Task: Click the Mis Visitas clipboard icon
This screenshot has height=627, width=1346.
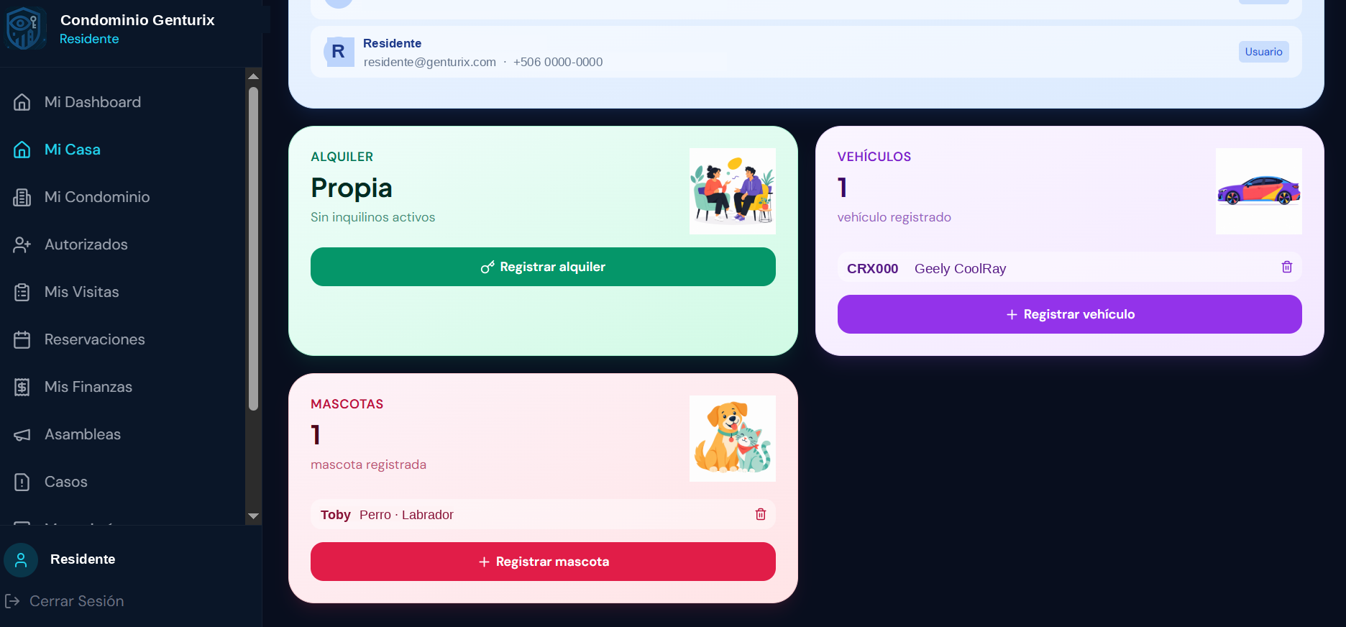Action: (22, 292)
